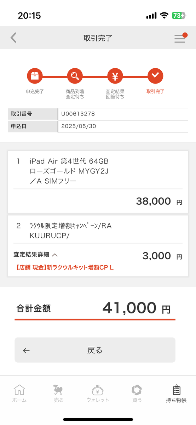Image resolution: width=196 pixels, height=425 pixels.
Task: Tap the back chevron in header
Action: 13,38
